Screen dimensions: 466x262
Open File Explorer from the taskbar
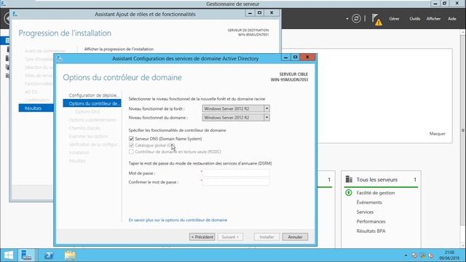point(70,255)
